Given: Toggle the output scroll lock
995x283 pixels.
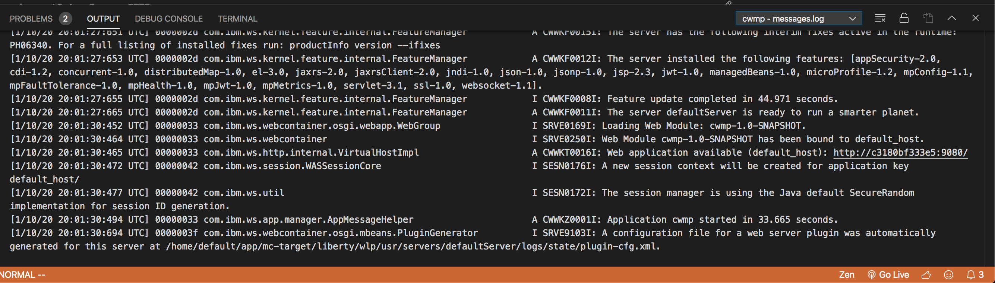Looking at the screenshot, I should pos(904,18).
